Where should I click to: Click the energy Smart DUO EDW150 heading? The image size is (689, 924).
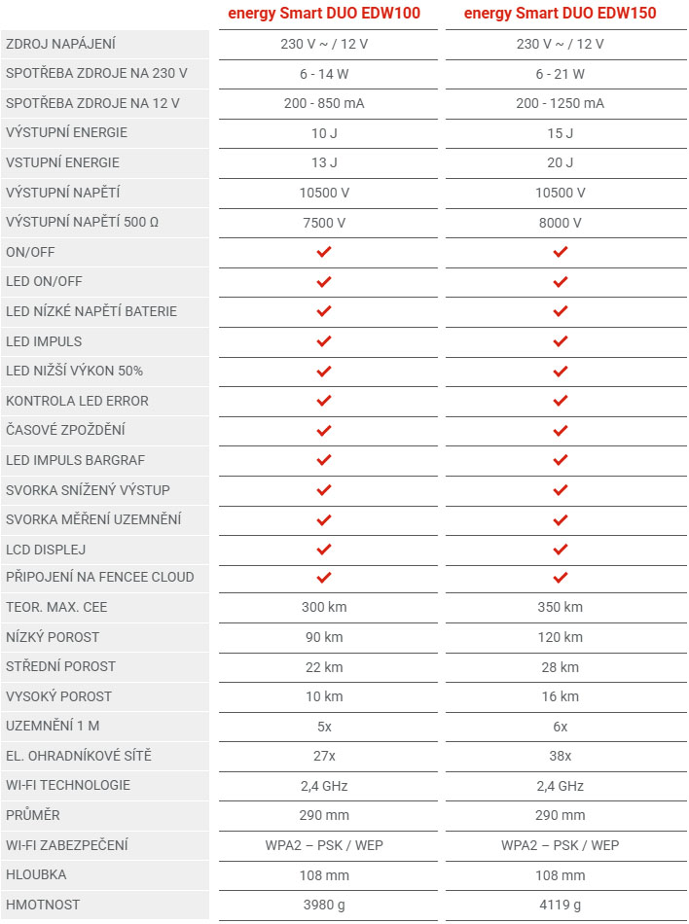pos(560,14)
